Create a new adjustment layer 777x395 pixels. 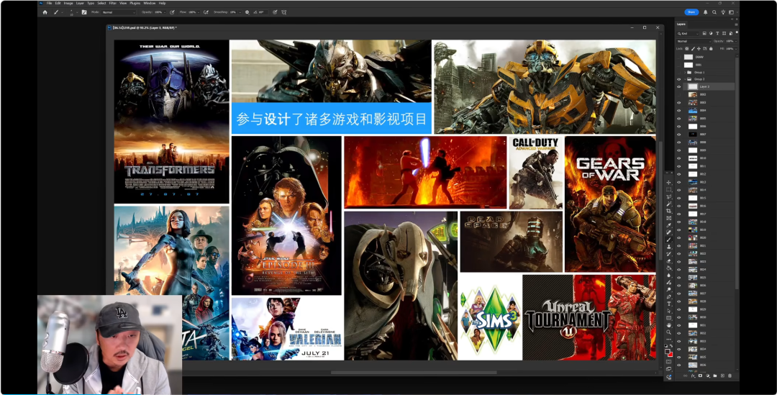[x=708, y=376]
